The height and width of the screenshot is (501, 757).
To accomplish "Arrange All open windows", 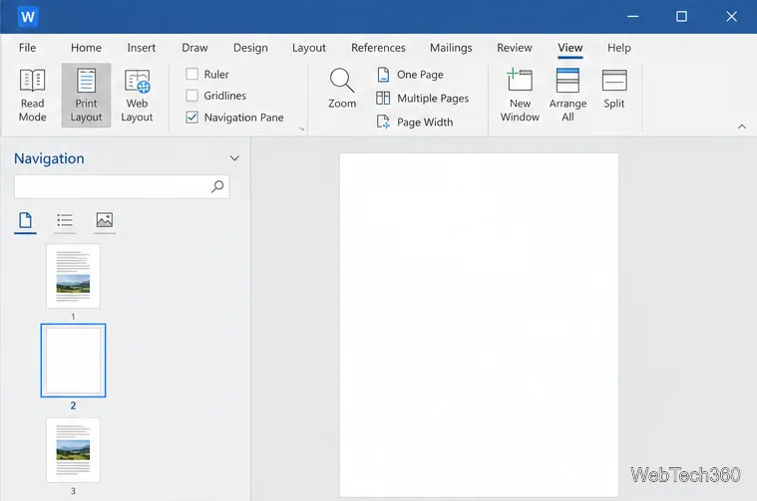I will point(568,95).
